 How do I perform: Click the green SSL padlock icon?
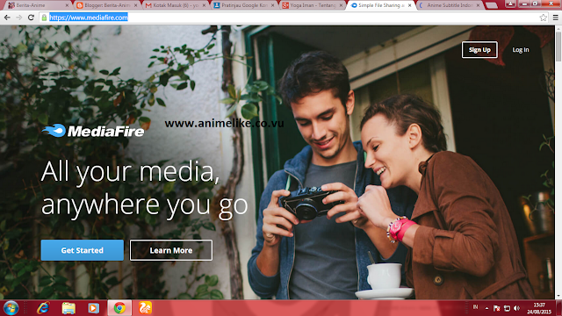pos(44,18)
